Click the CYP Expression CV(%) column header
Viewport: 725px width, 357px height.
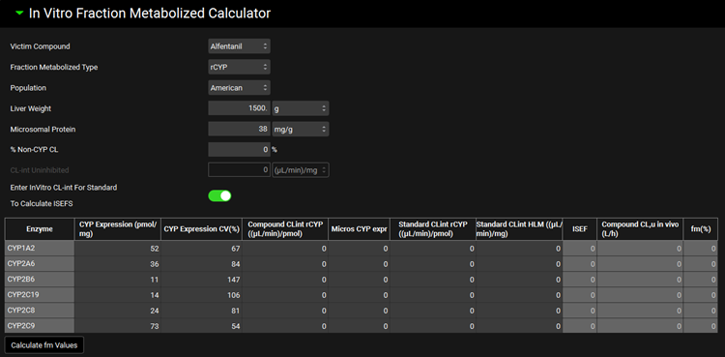pos(202,228)
